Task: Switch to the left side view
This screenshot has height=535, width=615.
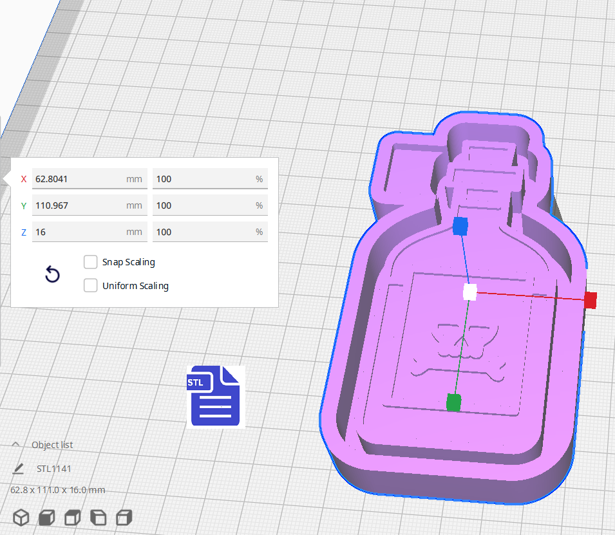Action: coord(98,517)
